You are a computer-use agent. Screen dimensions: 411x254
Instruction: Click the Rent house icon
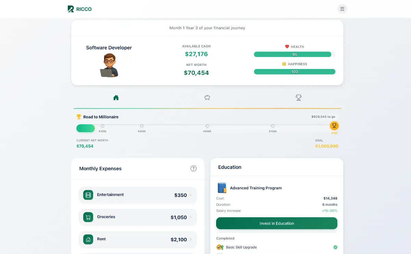tap(88, 239)
